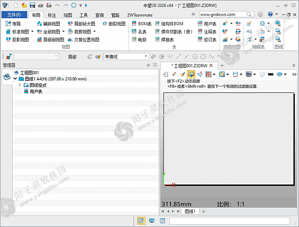Insert a BOM表 table
This screenshot has height=227, width=299.
pos(142,24)
